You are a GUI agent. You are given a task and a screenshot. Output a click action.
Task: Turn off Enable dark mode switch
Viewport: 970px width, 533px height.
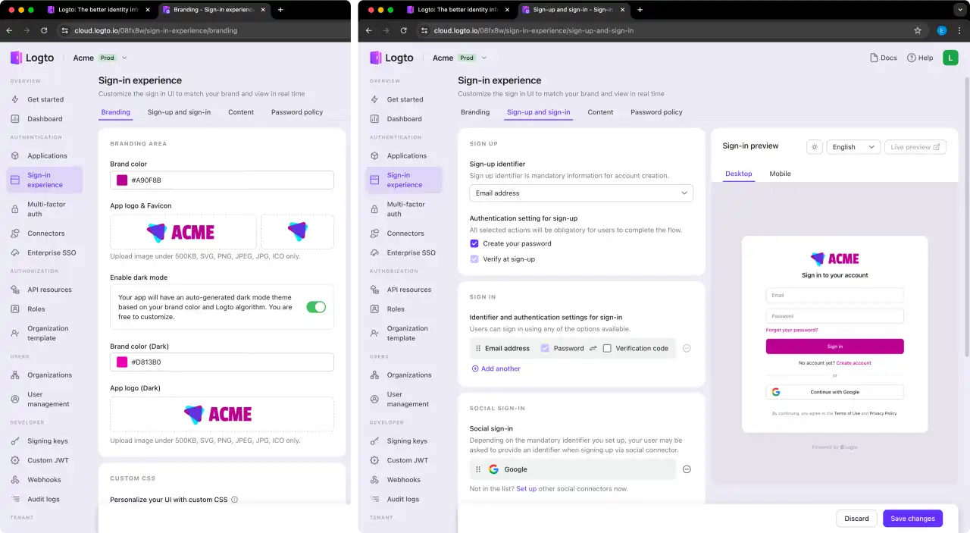(316, 307)
